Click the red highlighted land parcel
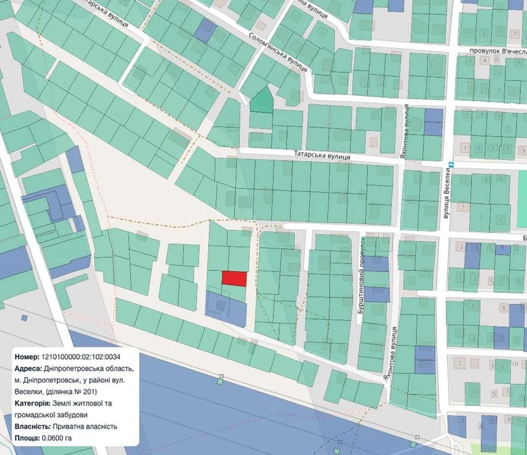527x455 pixels. tap(234, 279)
